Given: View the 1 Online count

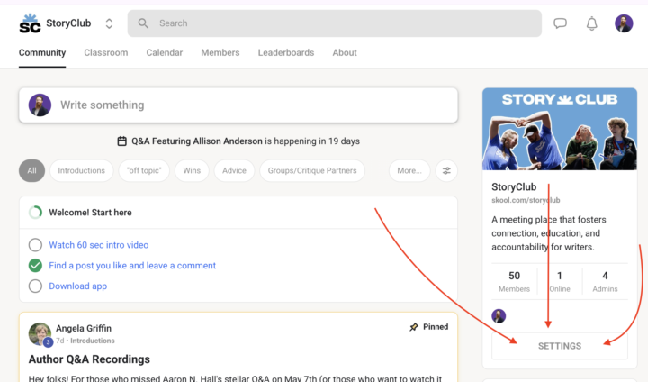Looking at the screenshot, I should point(560,281).
